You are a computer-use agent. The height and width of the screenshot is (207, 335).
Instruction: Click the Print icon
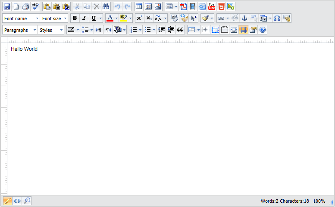[x=25, y=6]
